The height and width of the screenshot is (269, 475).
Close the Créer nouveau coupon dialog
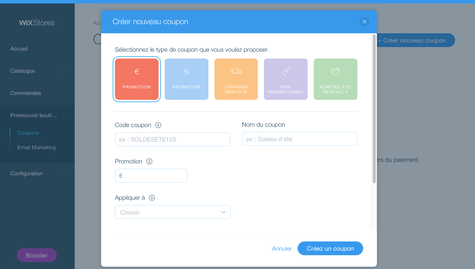point(364,22)
